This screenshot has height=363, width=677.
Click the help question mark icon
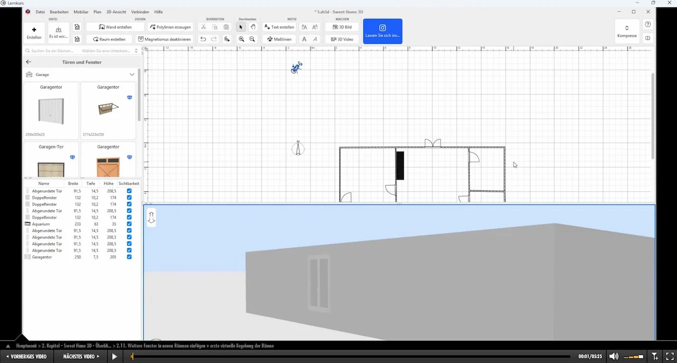point(648,24)
